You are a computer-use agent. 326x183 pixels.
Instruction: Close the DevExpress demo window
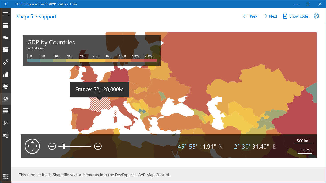click(x=320, y=4)
